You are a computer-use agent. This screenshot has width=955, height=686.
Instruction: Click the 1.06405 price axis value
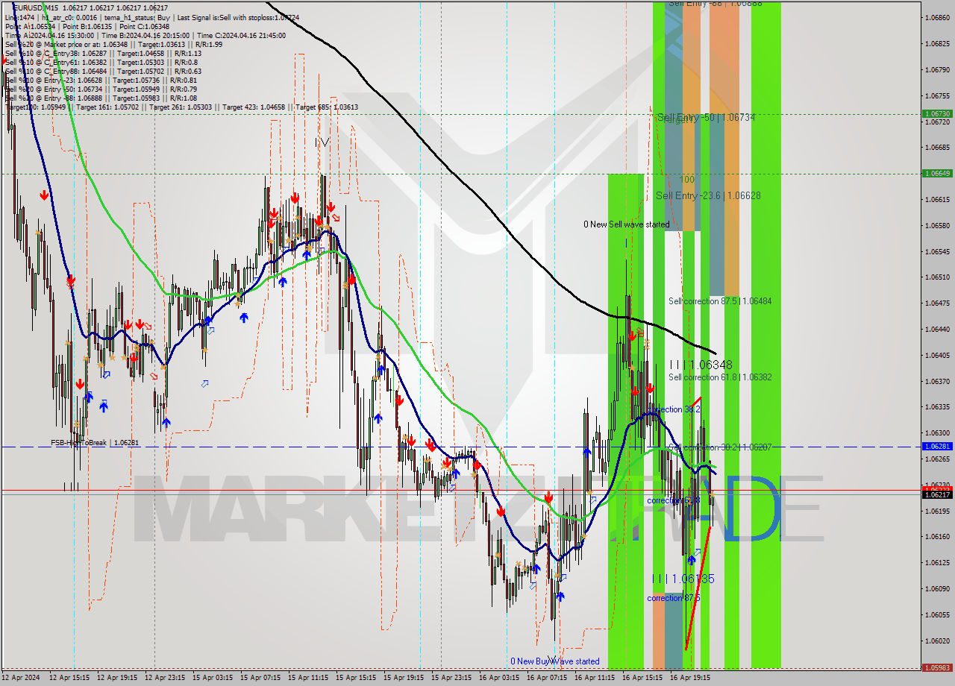pos(937,356)
